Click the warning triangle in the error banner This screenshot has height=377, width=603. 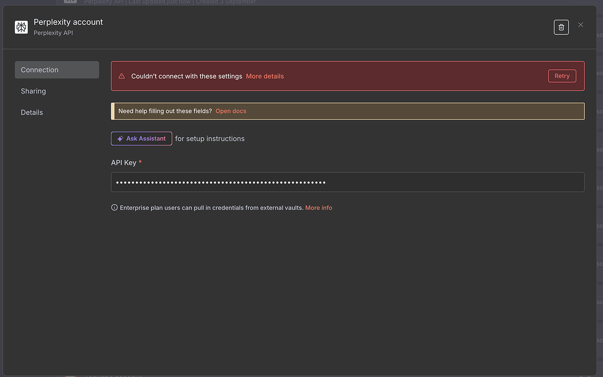click(x=121, y=75)
